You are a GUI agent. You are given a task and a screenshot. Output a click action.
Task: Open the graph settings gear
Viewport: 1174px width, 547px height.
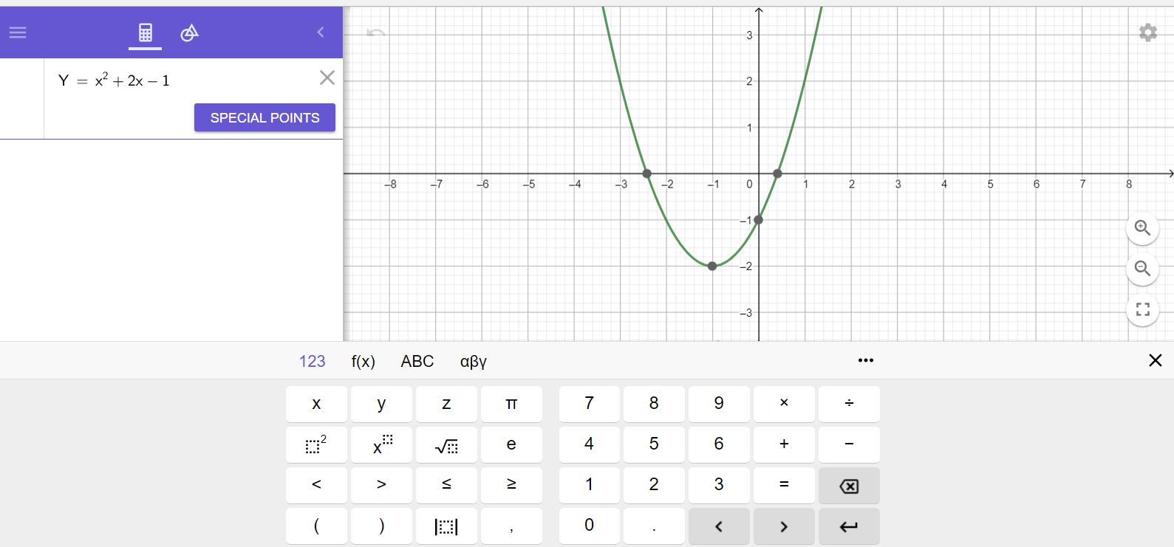click(1147, 32)
